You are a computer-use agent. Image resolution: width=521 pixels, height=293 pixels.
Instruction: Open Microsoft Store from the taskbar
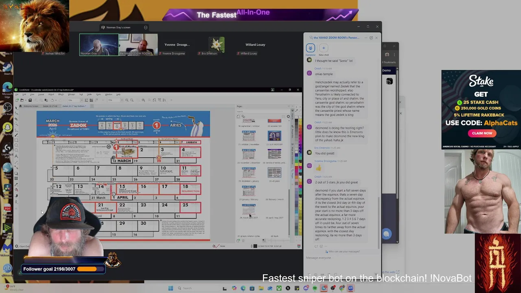[x=252, y=288]
